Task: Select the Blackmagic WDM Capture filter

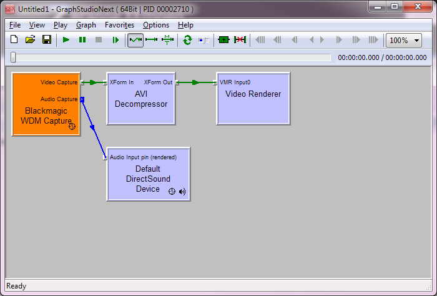Action: pos(46,104)
